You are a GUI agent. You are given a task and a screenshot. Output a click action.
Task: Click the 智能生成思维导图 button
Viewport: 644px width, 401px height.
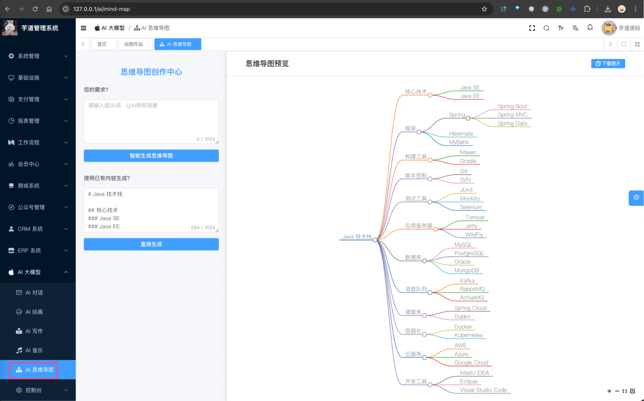(151, 156)
